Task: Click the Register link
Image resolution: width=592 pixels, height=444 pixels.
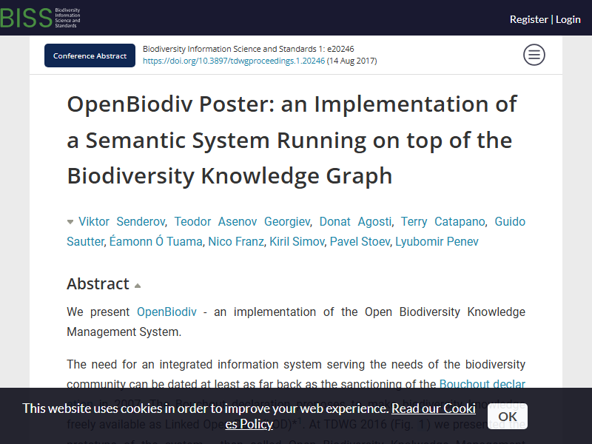Action: coord(528,19)
